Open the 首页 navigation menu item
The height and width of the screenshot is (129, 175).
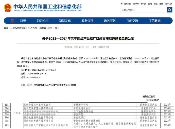[23, 21]
